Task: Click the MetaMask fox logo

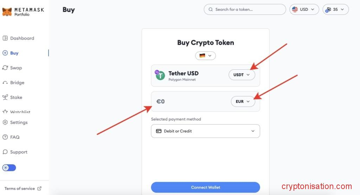Action: (7, 12)
